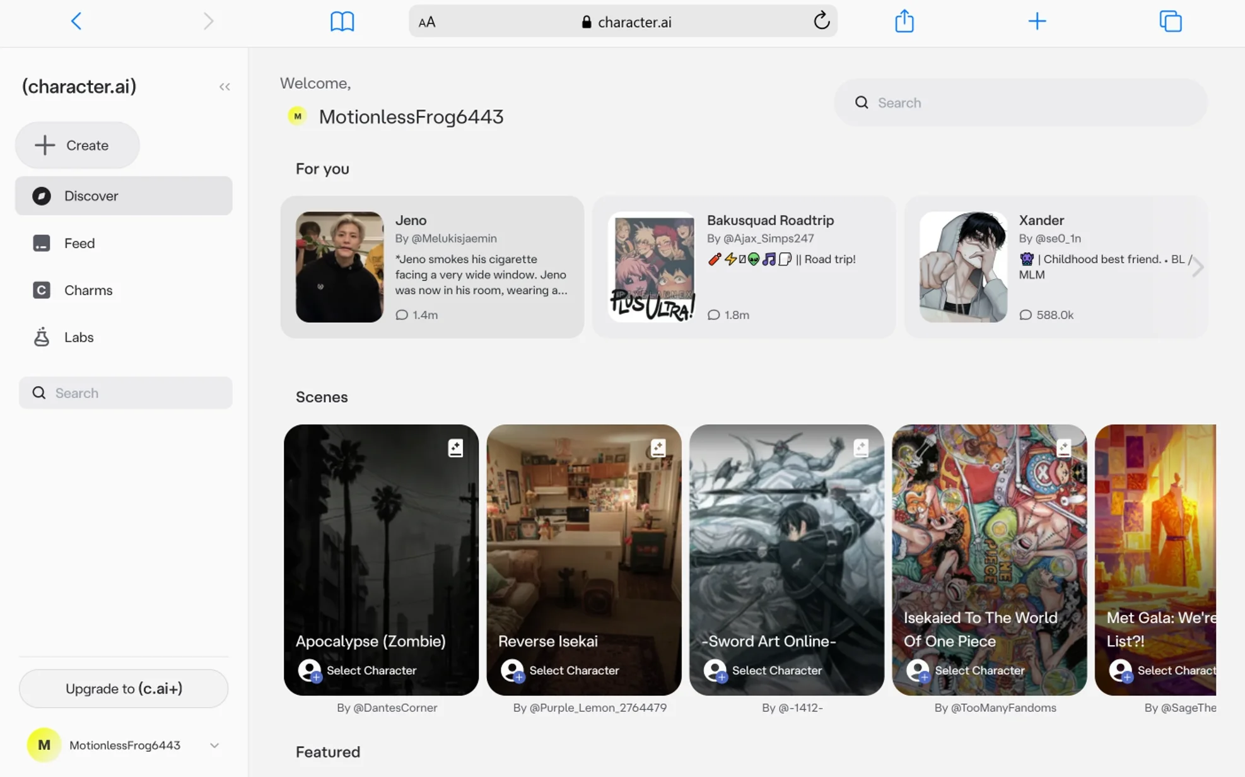
Task: Click scene icon on One Piece card
Action: point(1063,448)
